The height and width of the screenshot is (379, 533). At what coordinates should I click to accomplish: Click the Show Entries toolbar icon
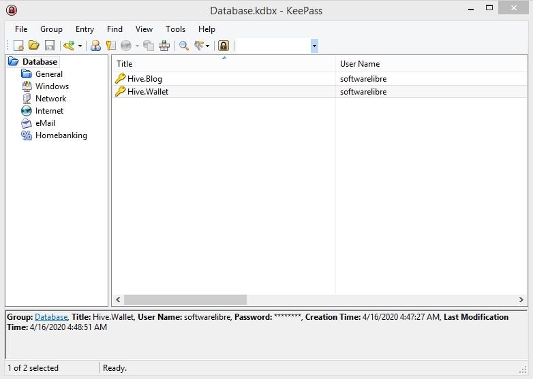pos(199,46)
